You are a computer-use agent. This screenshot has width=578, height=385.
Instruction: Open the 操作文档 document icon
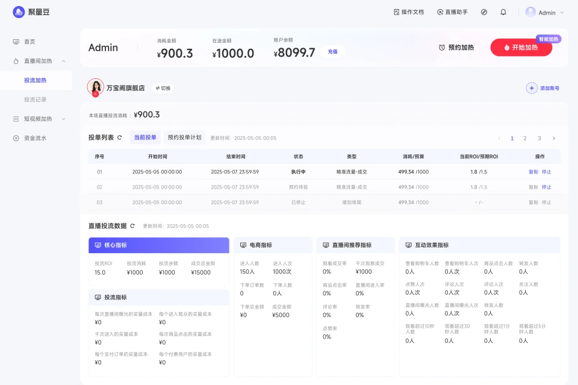point(397,12)
